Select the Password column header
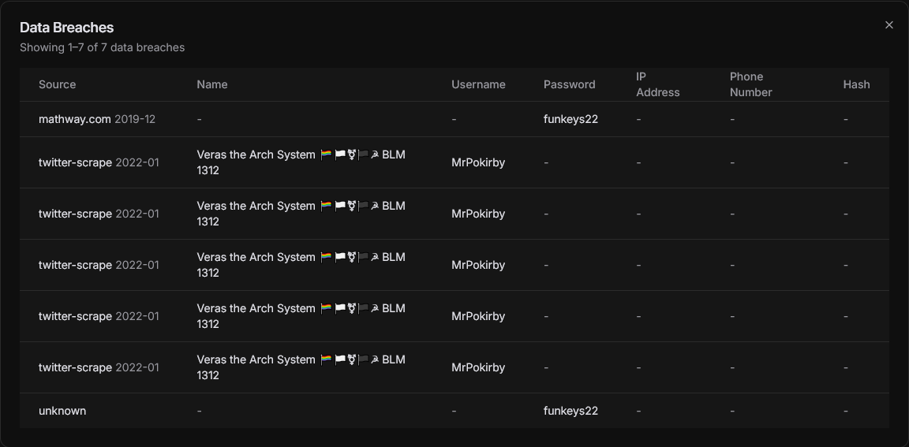This screenshot has width=909, height=447. [x=569, y=84]
